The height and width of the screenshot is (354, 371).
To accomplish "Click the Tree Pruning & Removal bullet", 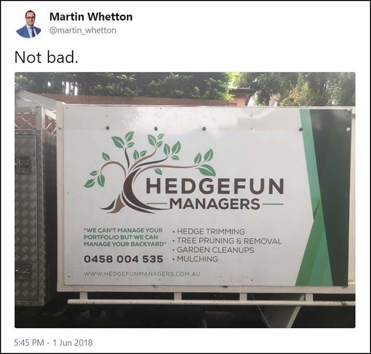I will point(227,240).
